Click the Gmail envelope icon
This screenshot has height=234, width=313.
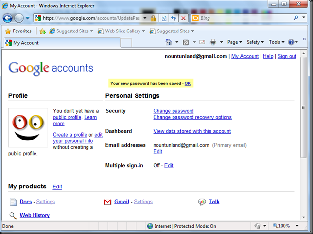pos(107,202)
